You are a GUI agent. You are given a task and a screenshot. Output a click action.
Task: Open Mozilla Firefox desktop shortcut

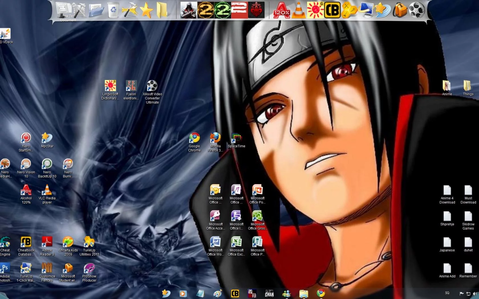pyautogui.click(x=215, y=142)
